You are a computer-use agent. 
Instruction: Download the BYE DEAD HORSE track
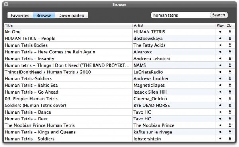coord(230,105)
